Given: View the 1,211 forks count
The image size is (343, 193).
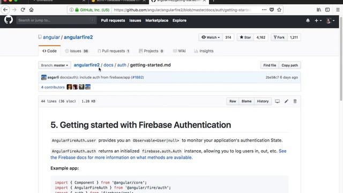Looking at the screenshot, I should pos(294,38).
